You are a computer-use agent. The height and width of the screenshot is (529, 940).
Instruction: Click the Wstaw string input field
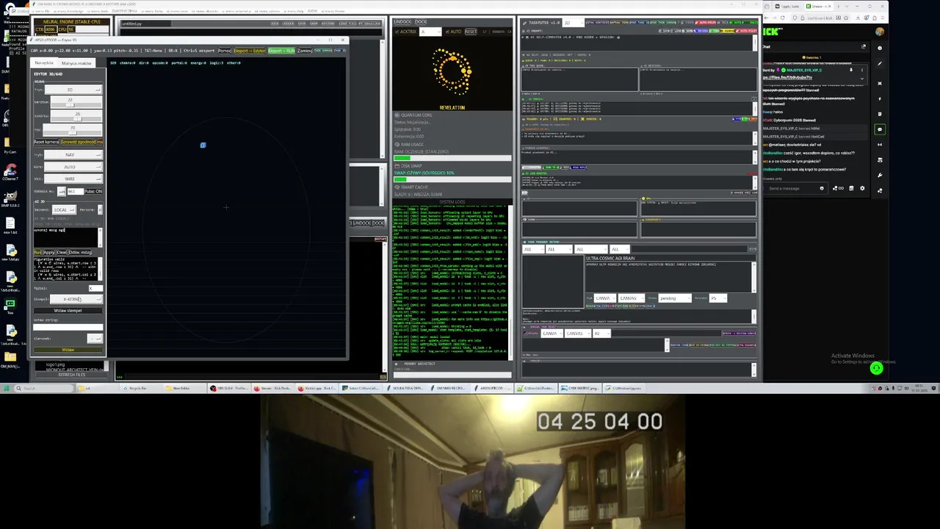(x=68, y=327)
